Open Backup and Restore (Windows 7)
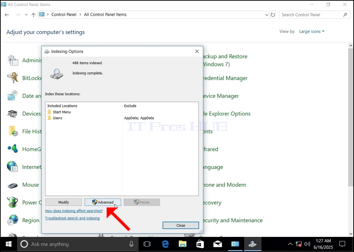Screen dimensions: 354x252 pyautogui.click(x=225, y=60)
